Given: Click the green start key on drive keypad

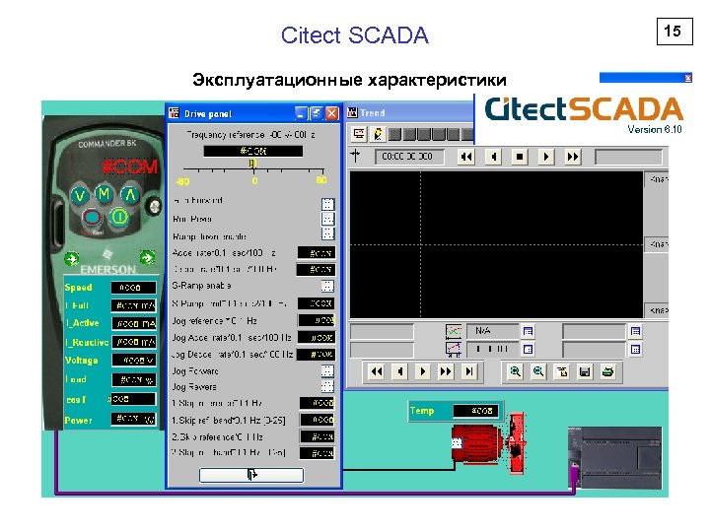Looking at the screenshot, I should click(119, 217).
